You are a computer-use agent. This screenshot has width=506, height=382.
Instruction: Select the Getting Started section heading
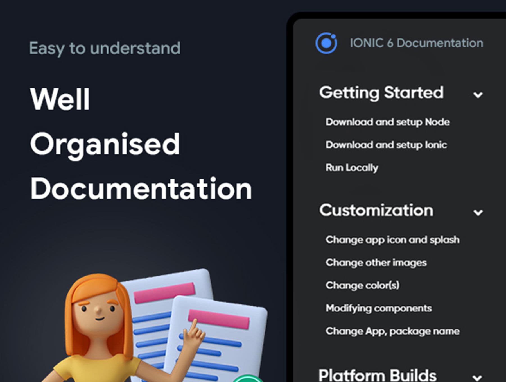(381, 93)
